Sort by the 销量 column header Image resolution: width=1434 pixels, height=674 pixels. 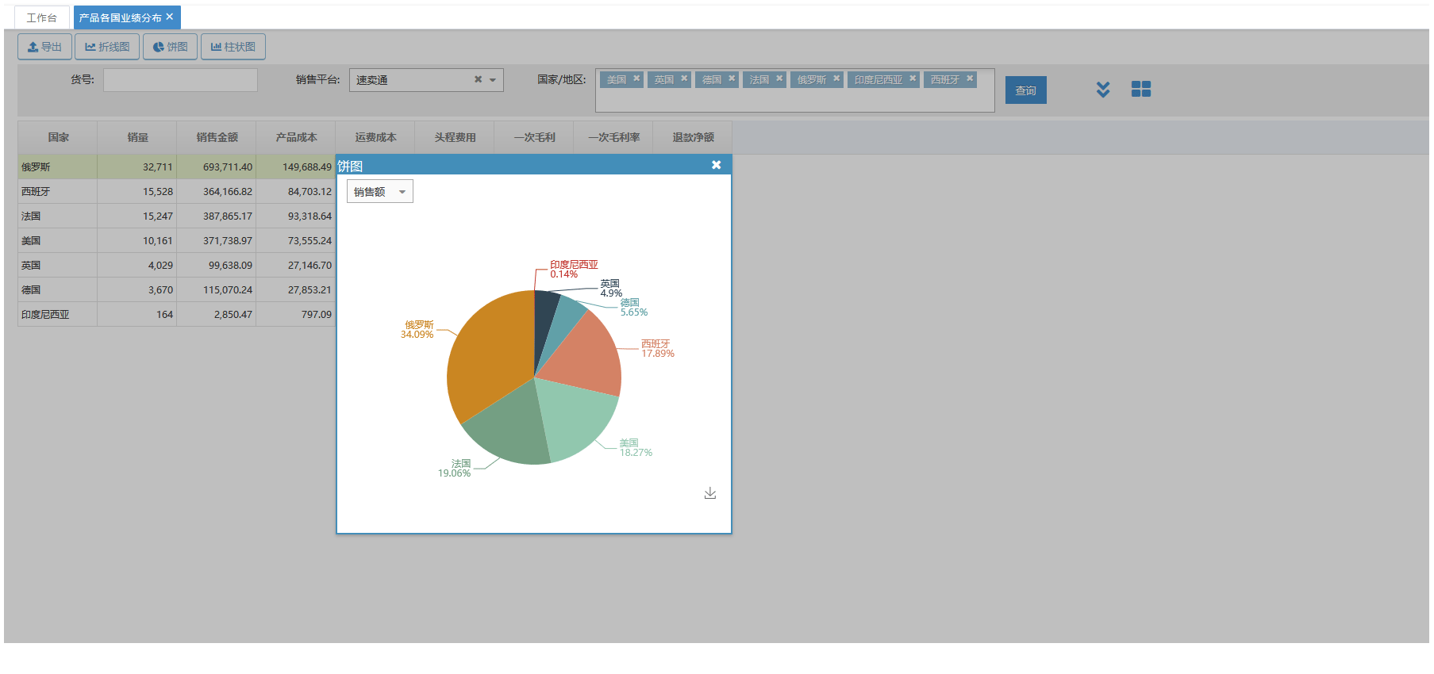[x=137, y=137]
